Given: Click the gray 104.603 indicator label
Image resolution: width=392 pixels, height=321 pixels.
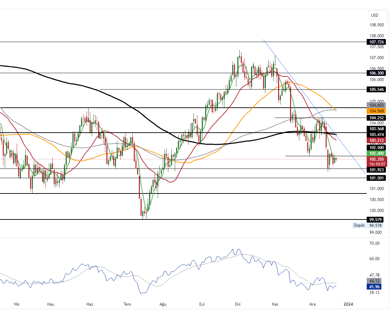Looking at the screenshot, I should [x=376, y=105].
